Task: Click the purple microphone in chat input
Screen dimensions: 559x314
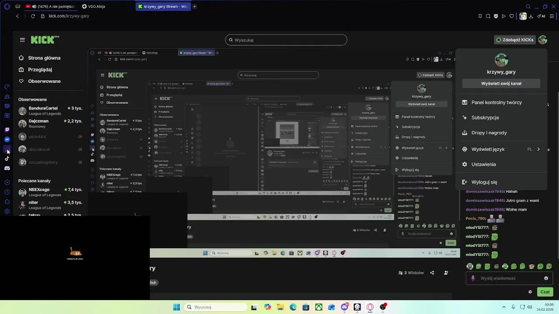Action: pyautogui.click(x=473, y=278)
